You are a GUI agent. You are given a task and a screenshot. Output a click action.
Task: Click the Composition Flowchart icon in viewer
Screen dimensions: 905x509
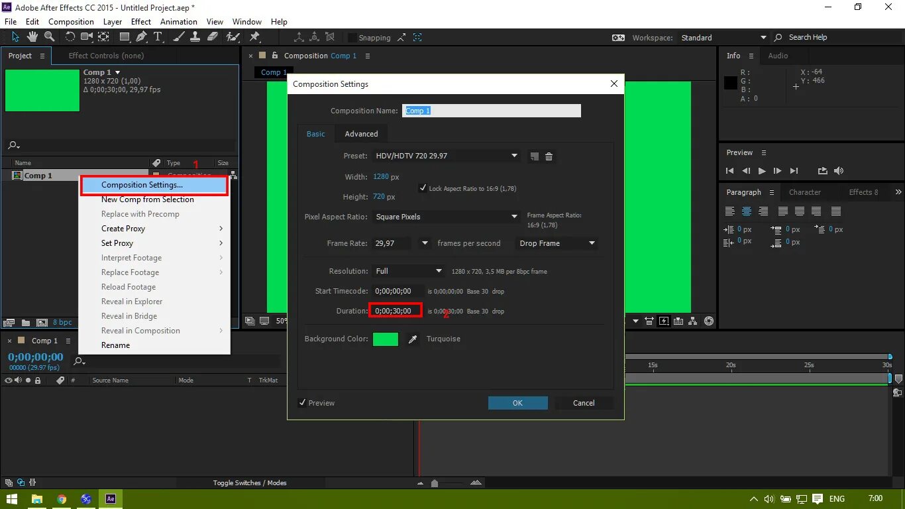point(693,321)
